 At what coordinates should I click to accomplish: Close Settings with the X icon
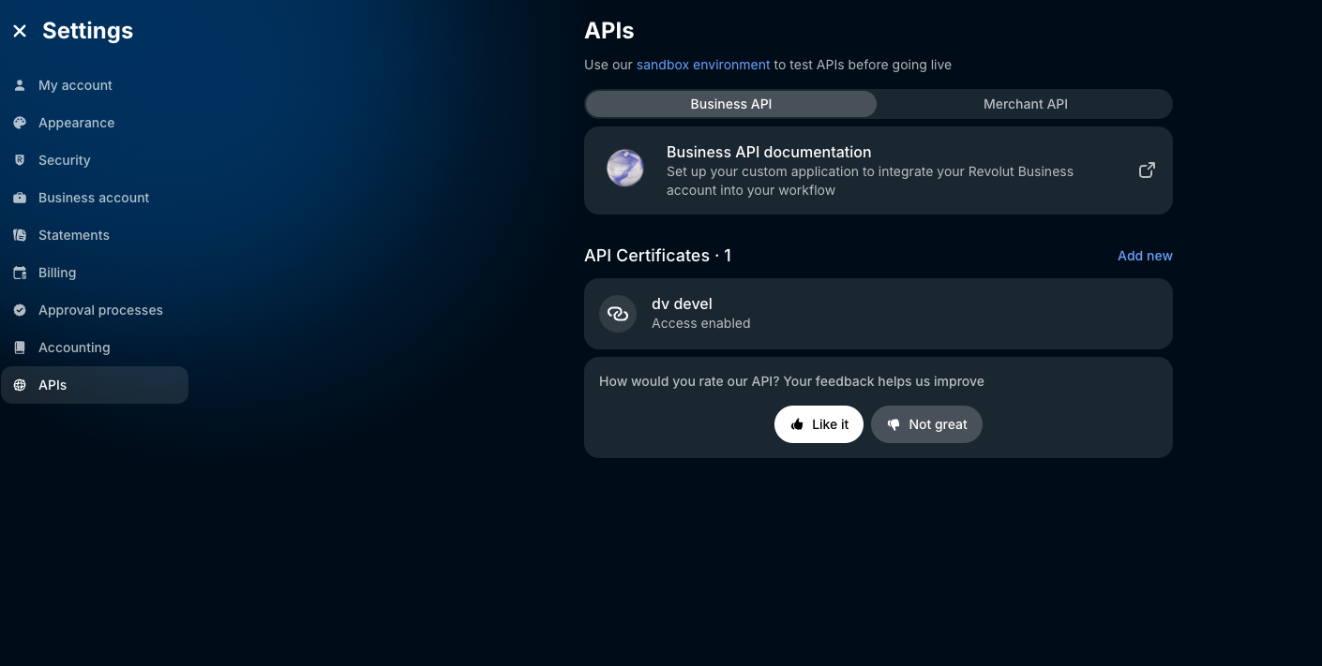(x=20, y=31)
